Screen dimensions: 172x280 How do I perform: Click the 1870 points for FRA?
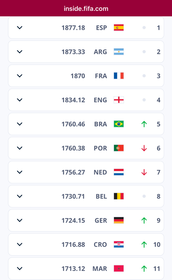(x=78, y=76)
